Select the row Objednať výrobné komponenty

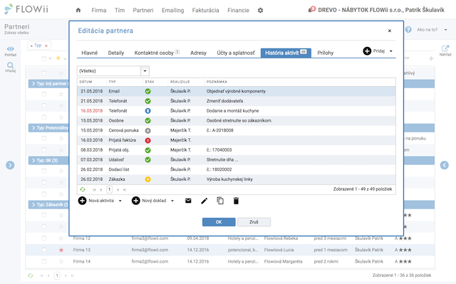point(236,91)
